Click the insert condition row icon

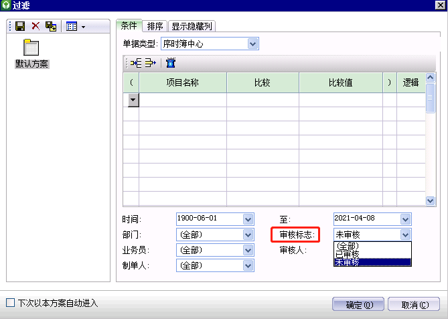click(136, 64)
